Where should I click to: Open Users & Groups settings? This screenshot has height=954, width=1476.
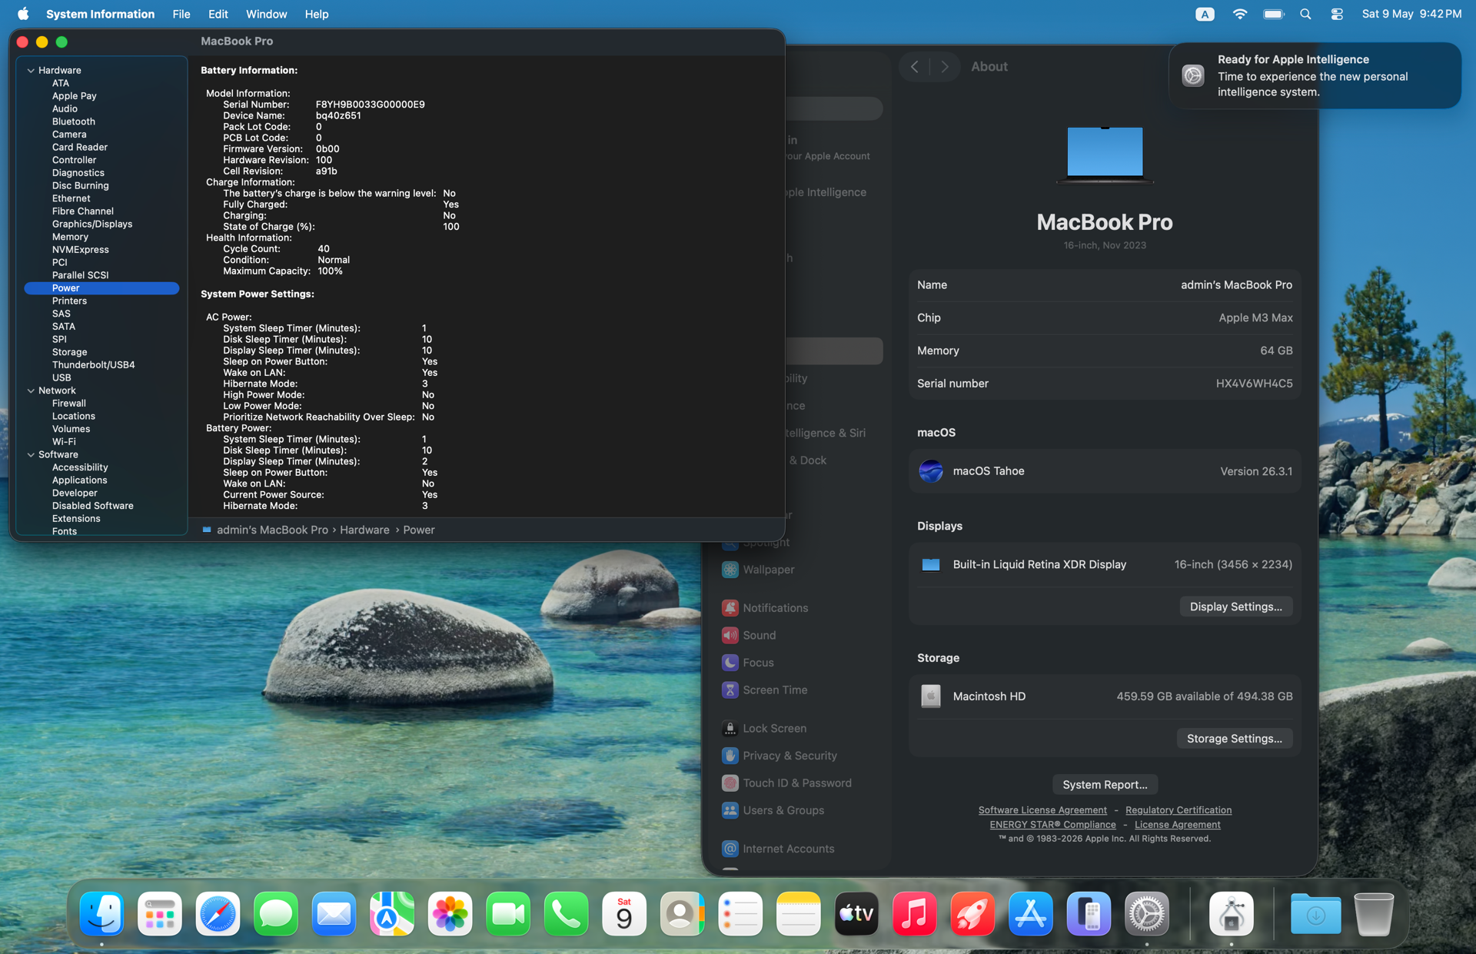(773, 810)
